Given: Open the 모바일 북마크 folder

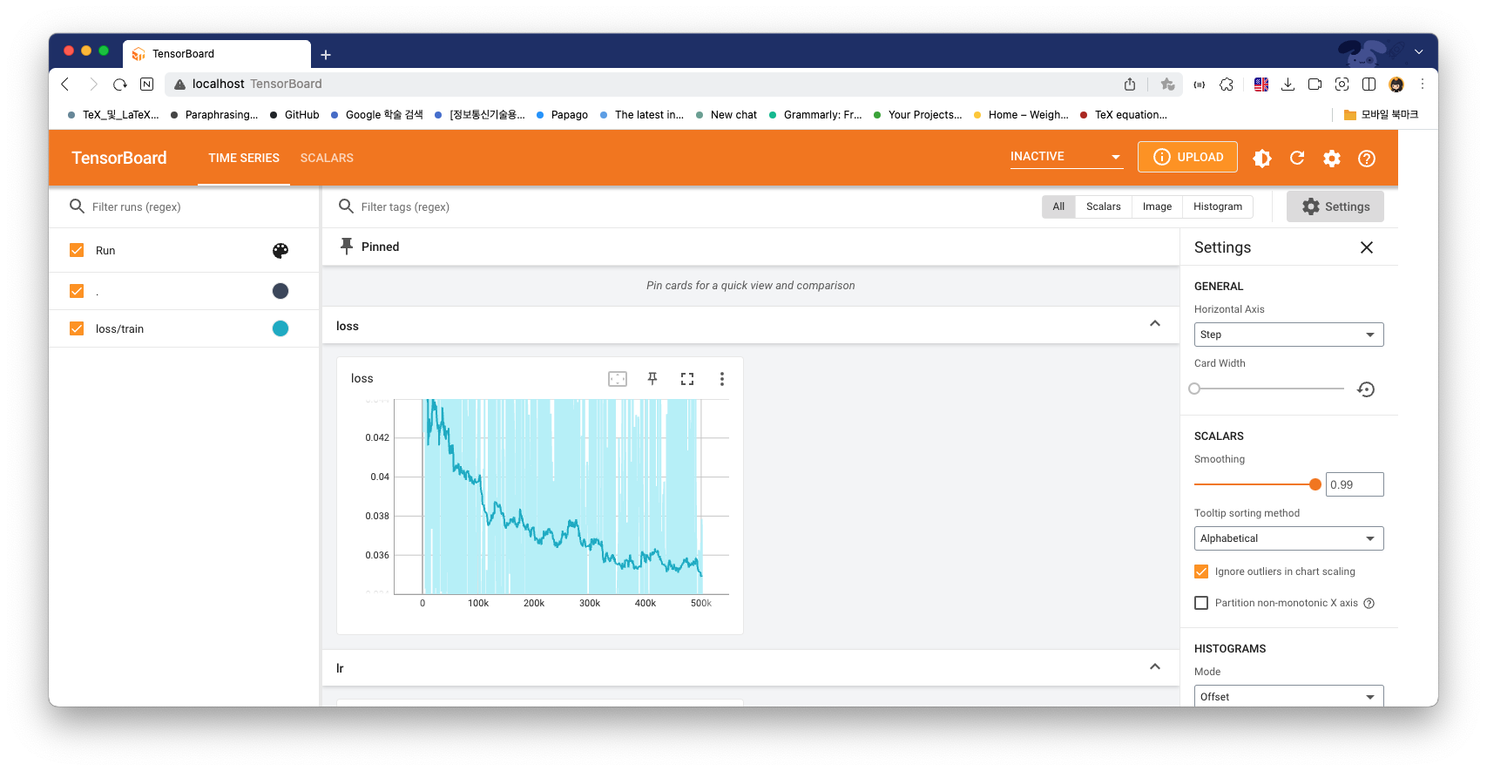Looking at the screenshot, I should [x=1381, y=115].
